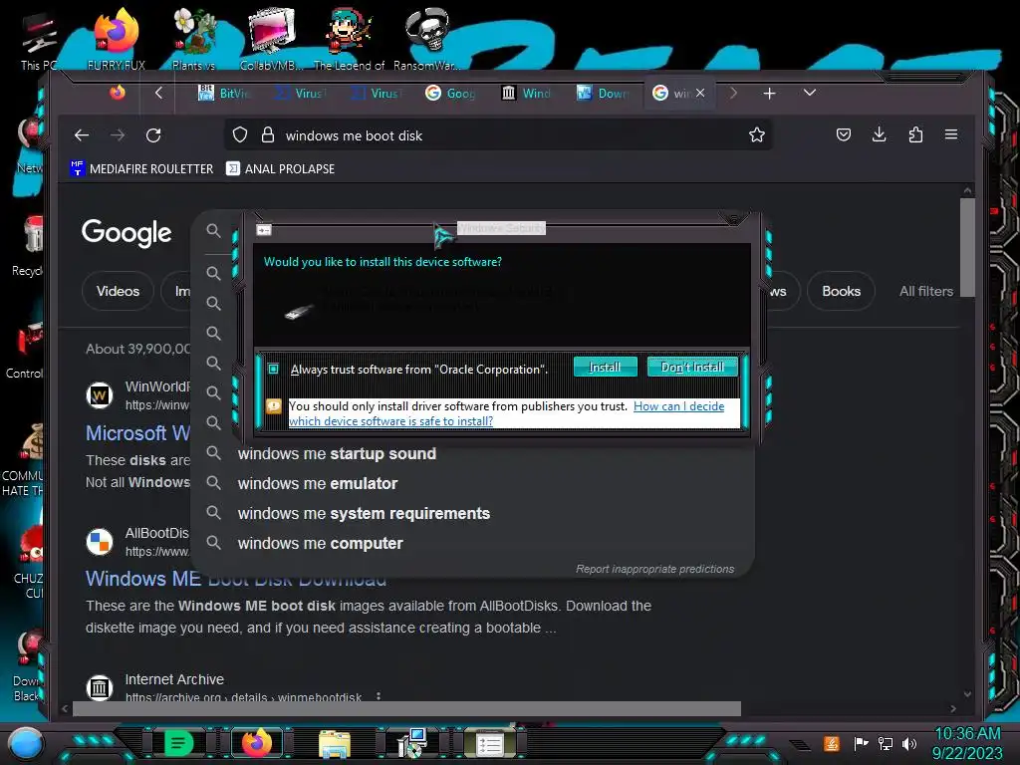Screen dimensions: 1020x765
Task: Select the Plants vs desktop icon
Action: tap(193, 38)
